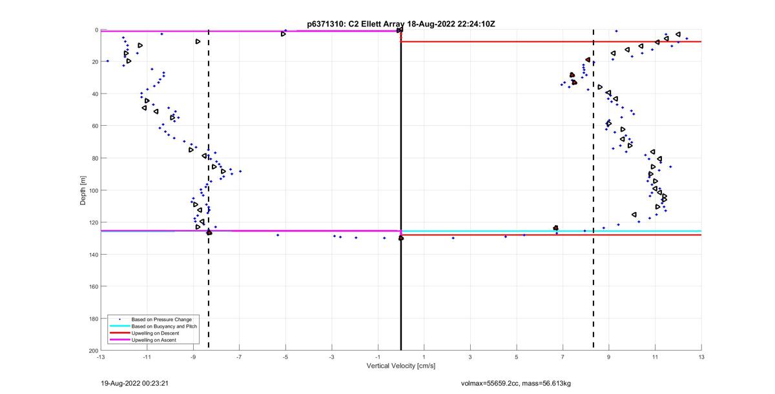Select the 'Depth [m]' y-axis label
Image resolution: width=775 pixels, height=394 pixels.
point(83,190)
